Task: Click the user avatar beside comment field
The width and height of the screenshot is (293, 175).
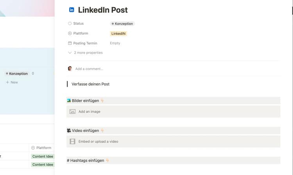Action: pos(70,69)
